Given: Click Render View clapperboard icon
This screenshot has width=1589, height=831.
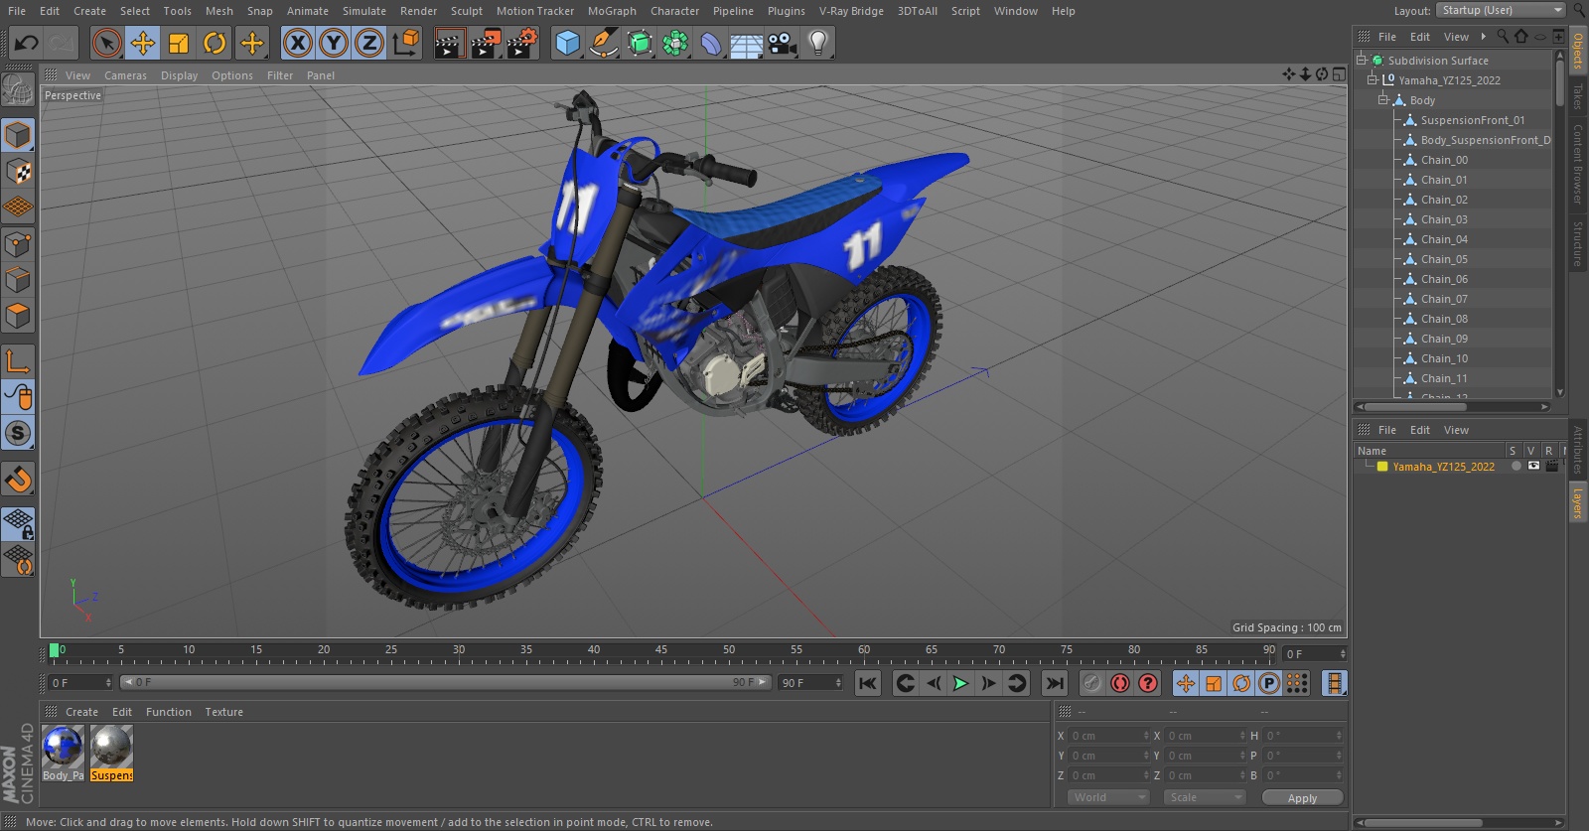Looking at the screenshot, I should point(449,43).
